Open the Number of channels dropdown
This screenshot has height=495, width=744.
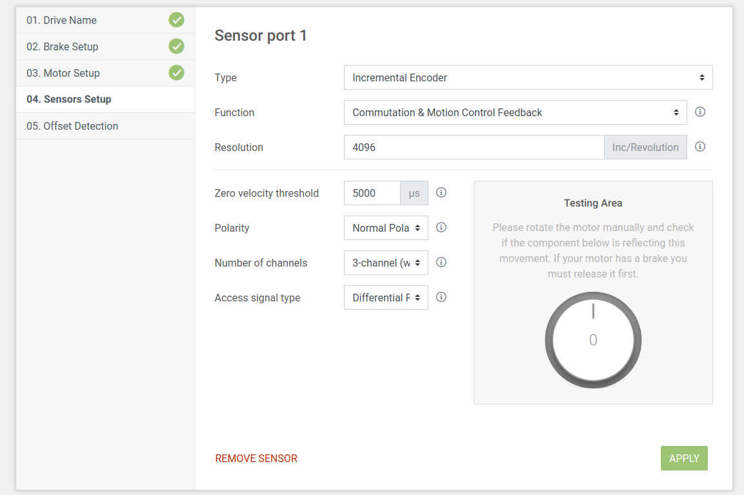click(386, 263)
